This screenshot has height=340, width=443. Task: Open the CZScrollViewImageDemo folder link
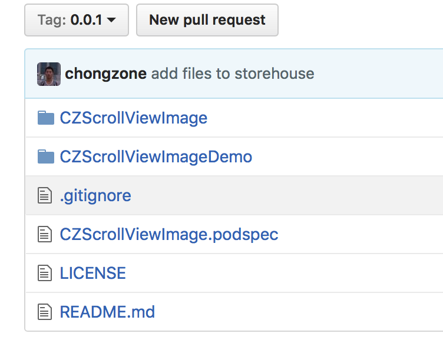coord(156,157)
